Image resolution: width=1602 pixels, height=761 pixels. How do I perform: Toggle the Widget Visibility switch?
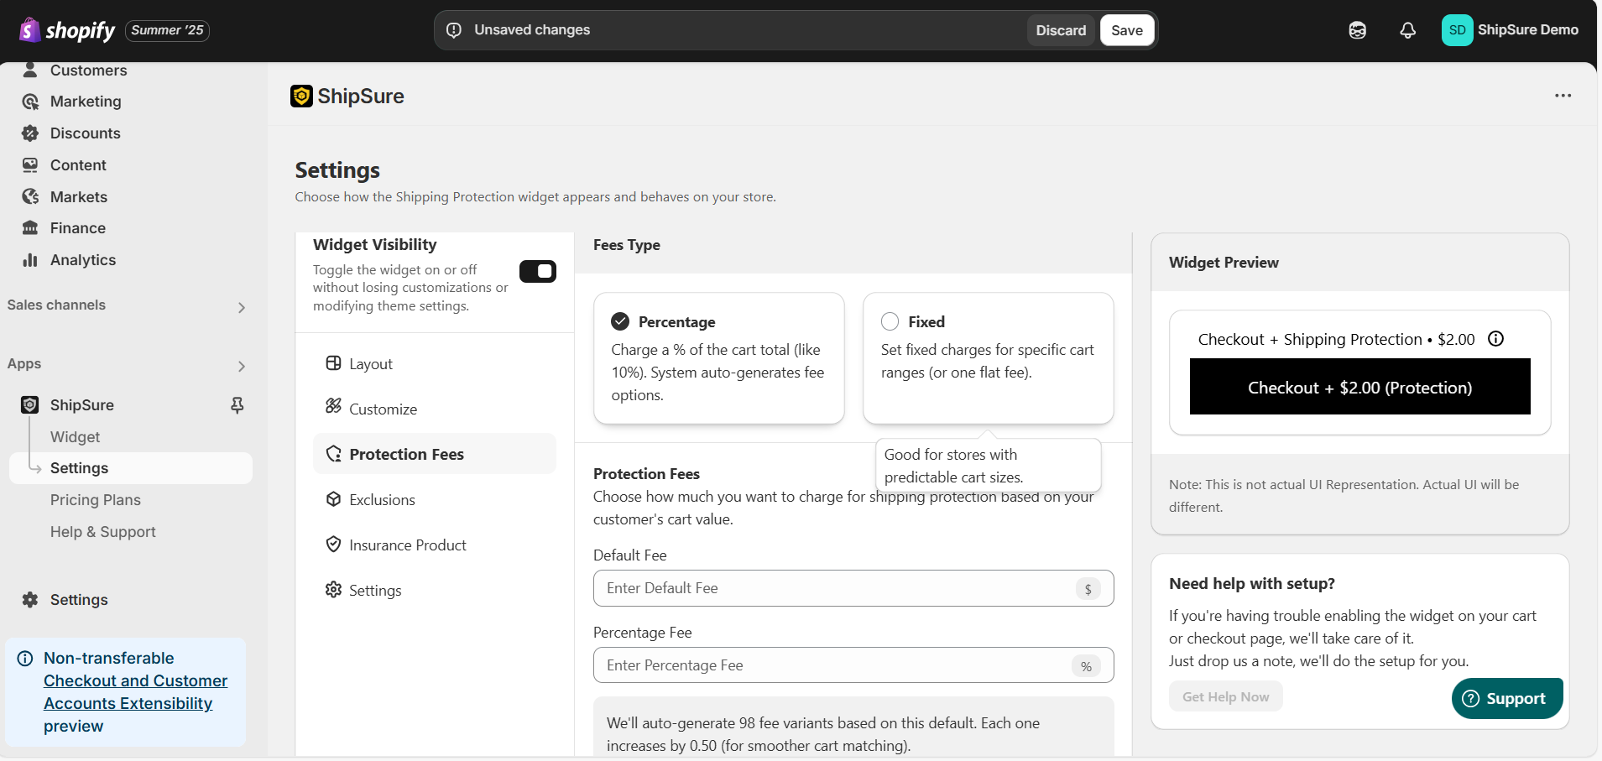[538, 271]
